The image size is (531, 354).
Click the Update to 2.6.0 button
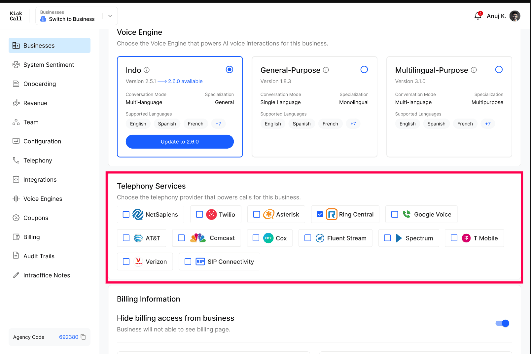tap(180, 142)
